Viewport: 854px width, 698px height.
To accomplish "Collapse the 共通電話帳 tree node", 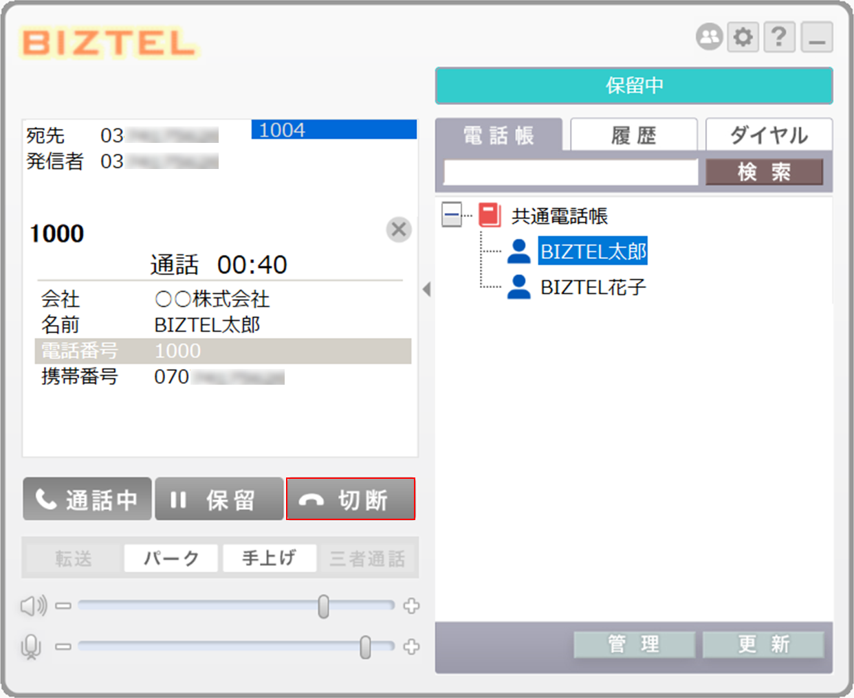I will coord(451,215).
